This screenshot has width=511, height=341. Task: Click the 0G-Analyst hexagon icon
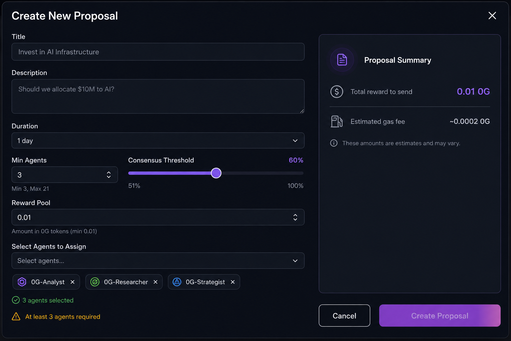coord(22,282)
